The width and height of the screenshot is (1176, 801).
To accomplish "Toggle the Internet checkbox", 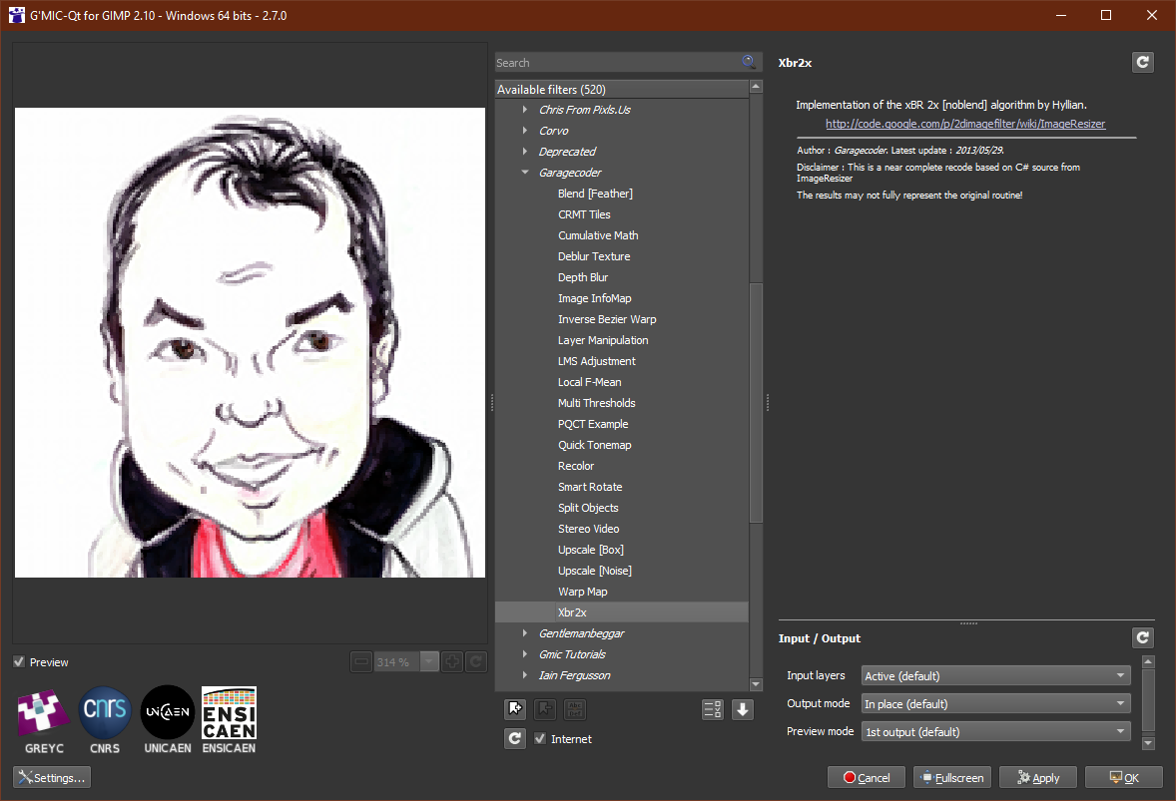I will 540,738.
